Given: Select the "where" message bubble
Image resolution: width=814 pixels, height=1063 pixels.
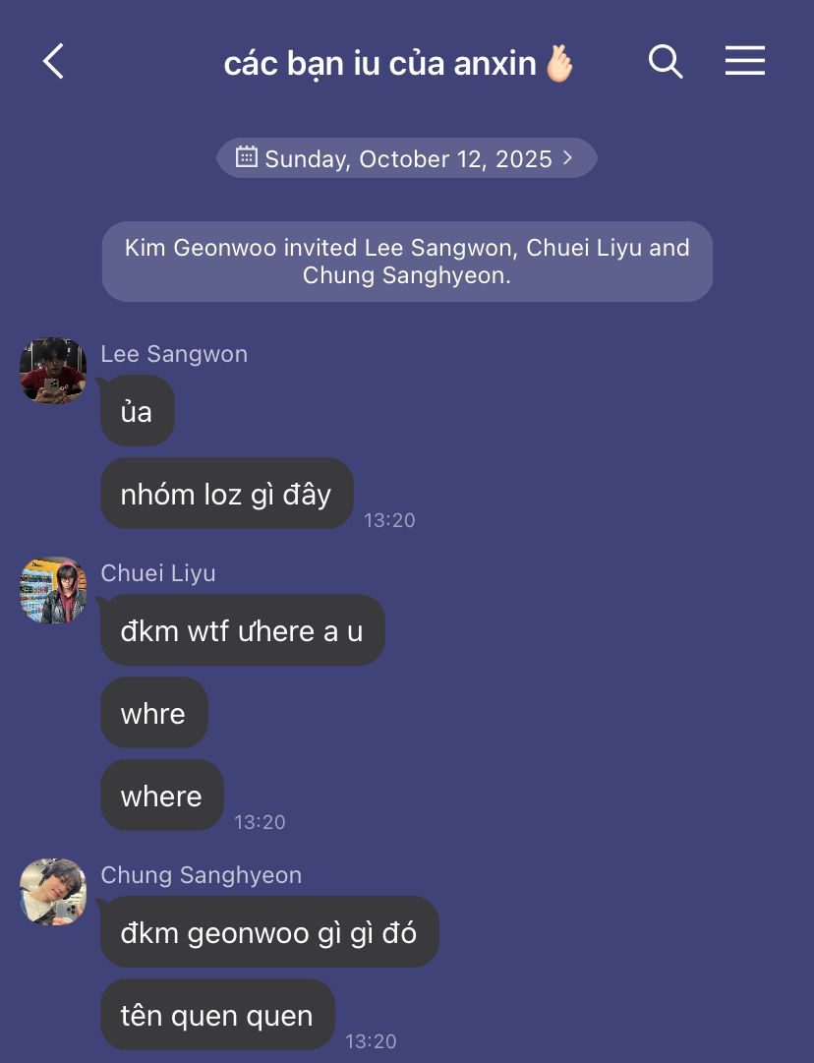Looking at the screenshot, I should tap(162, 796).
